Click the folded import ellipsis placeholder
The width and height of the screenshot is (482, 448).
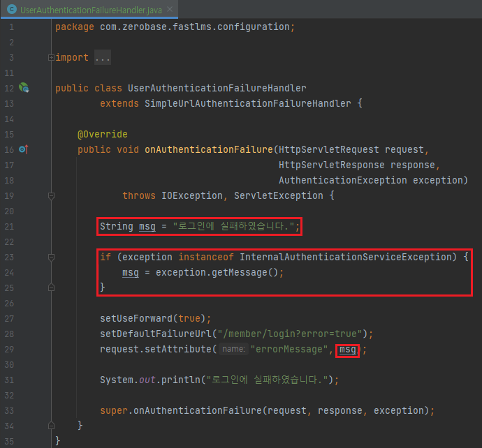pos(103,57)
